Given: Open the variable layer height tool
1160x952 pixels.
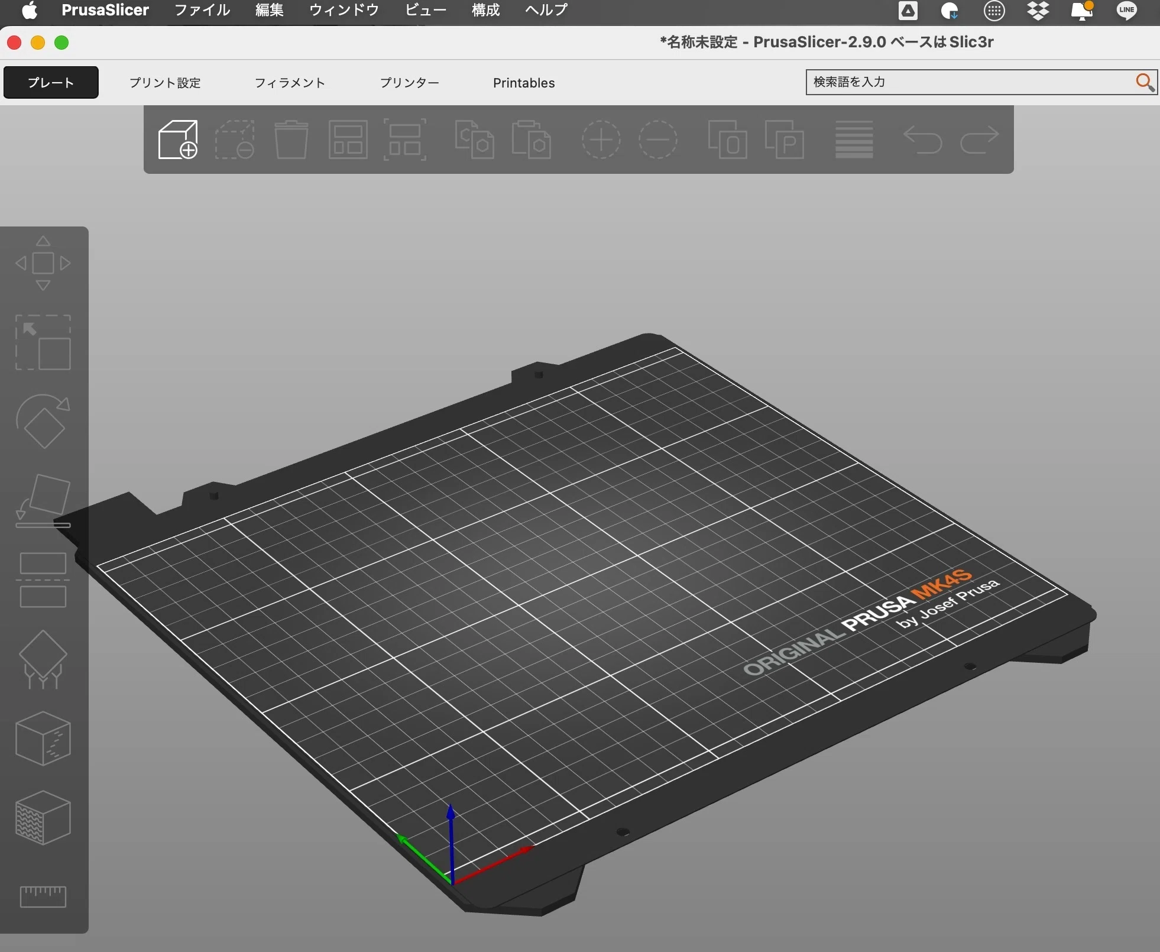Looking at the screenshot, I should pyautogui.click(x=854, y=140).
